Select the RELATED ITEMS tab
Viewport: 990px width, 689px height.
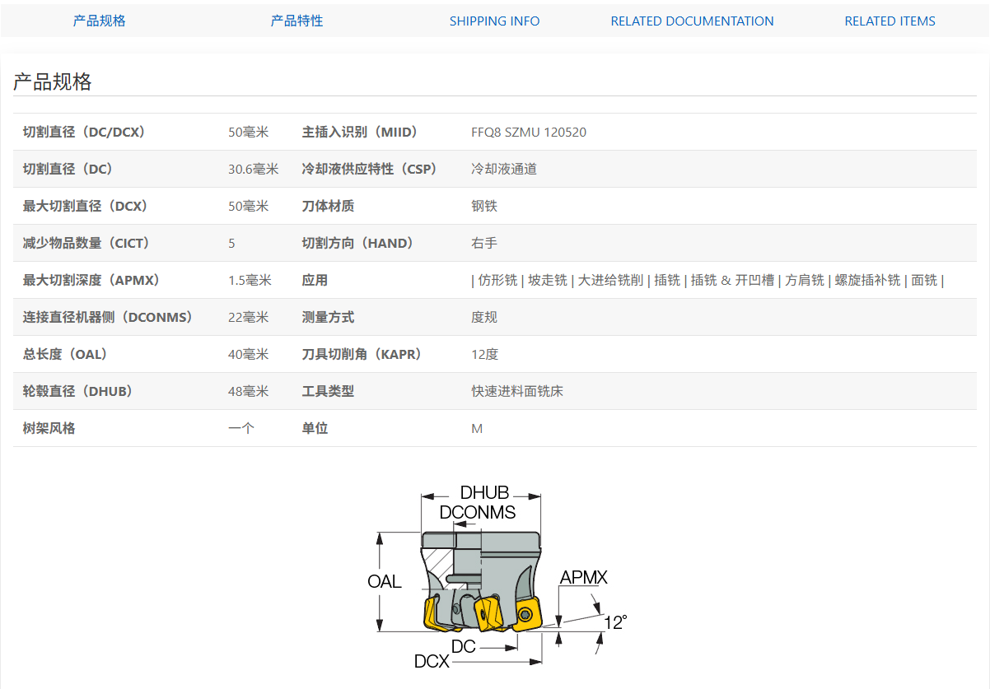[x=890, y=21]
